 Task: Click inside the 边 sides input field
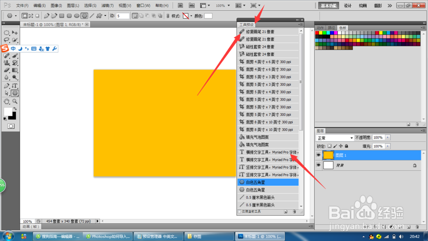tap(122, 16)
